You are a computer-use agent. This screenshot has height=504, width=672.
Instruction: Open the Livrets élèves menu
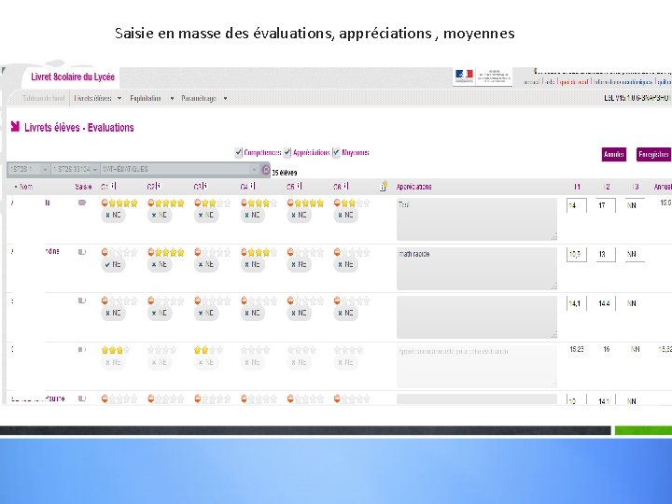tap(93, 99)
